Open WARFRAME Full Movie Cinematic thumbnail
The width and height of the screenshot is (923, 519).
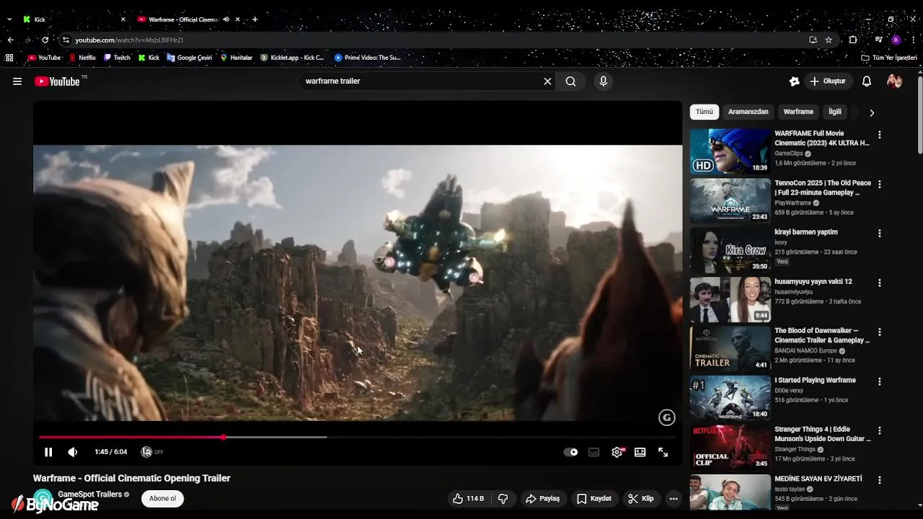pos(730,151)
